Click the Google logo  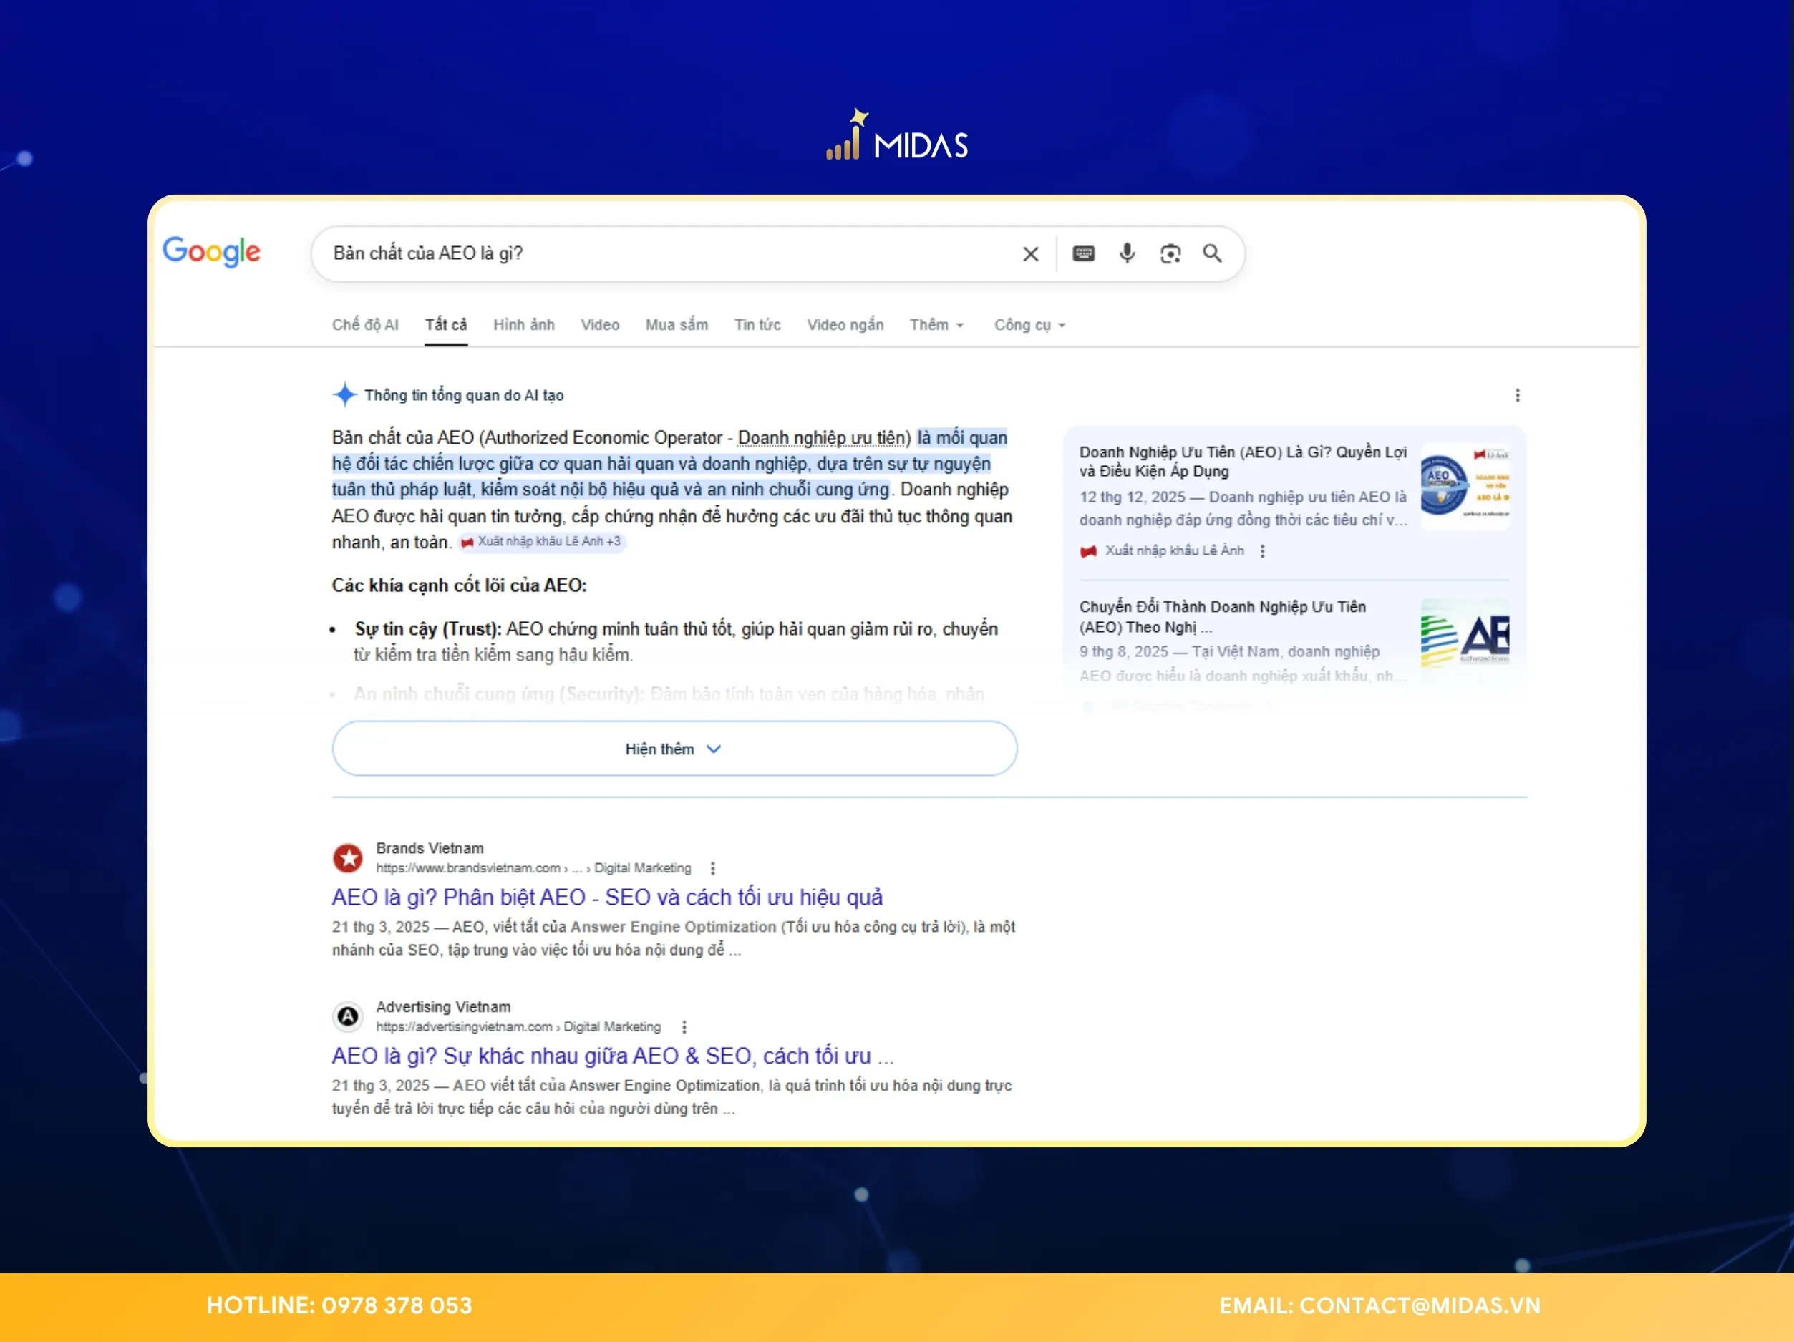point(212,251)
